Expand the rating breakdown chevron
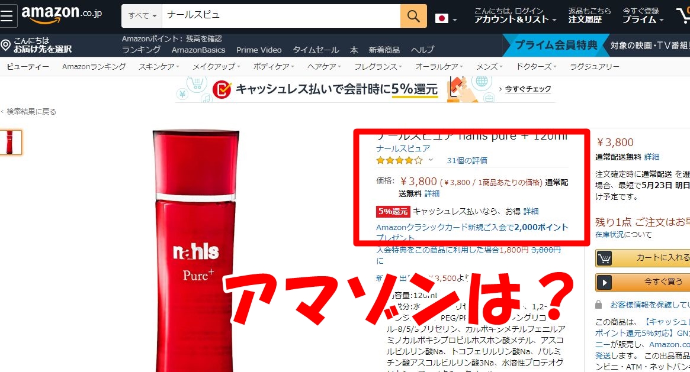This screenshot has width=690, height=372. 431,160
